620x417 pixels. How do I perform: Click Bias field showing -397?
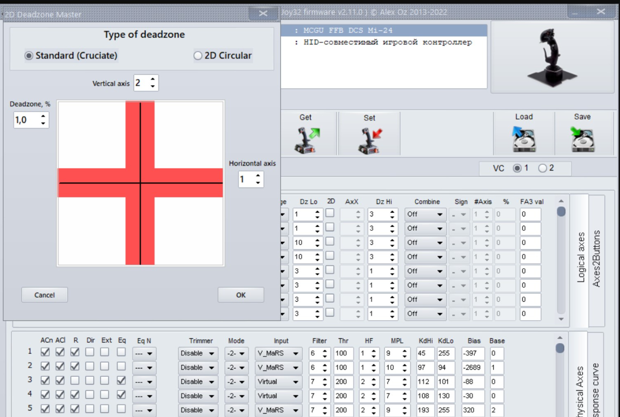tap(473, 353)
